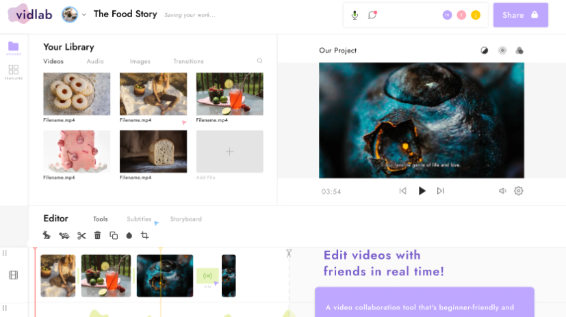
Task: Click the Your Library heading
Action: pos(68,47)
